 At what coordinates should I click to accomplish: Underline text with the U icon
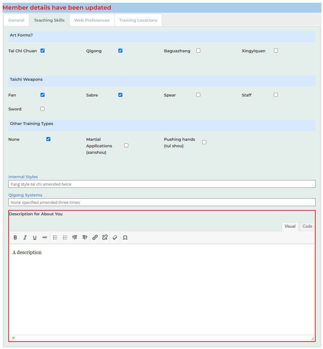[x=35, y=238]
